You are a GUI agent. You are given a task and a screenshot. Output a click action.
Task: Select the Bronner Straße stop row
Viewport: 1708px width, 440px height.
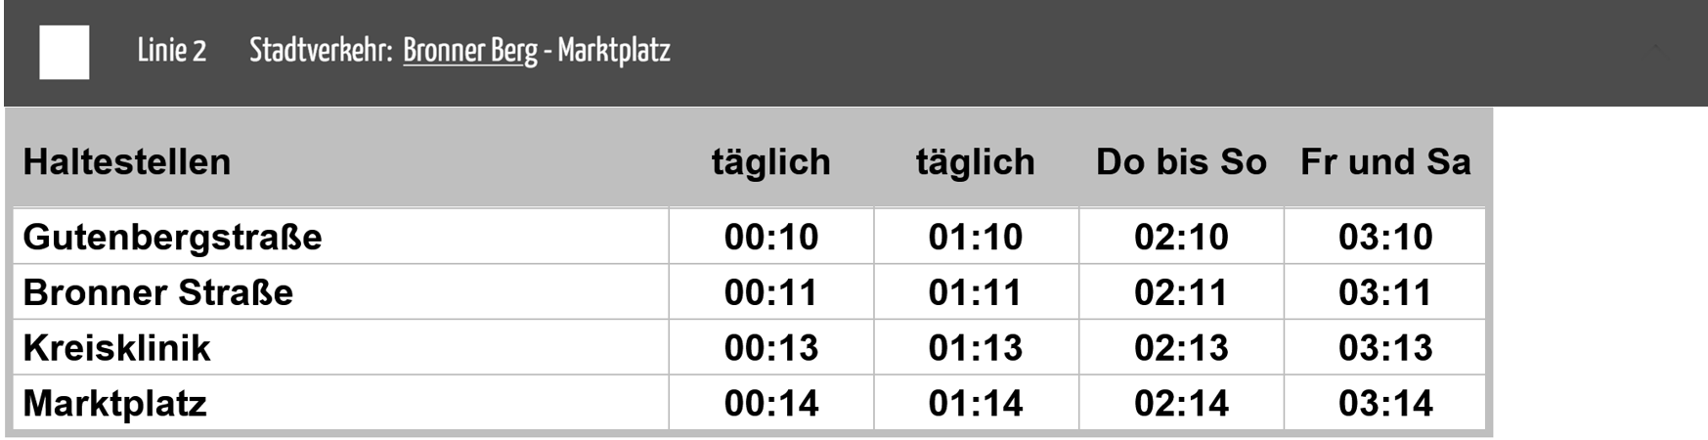pyautogui.click(x=749, y=292)
